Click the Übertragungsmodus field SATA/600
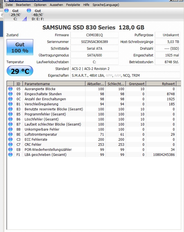 95,55
